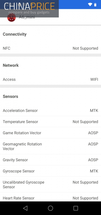The image size is (101, 215).
Task: Tap the Connectivity section header
Action: click(15, 34)
